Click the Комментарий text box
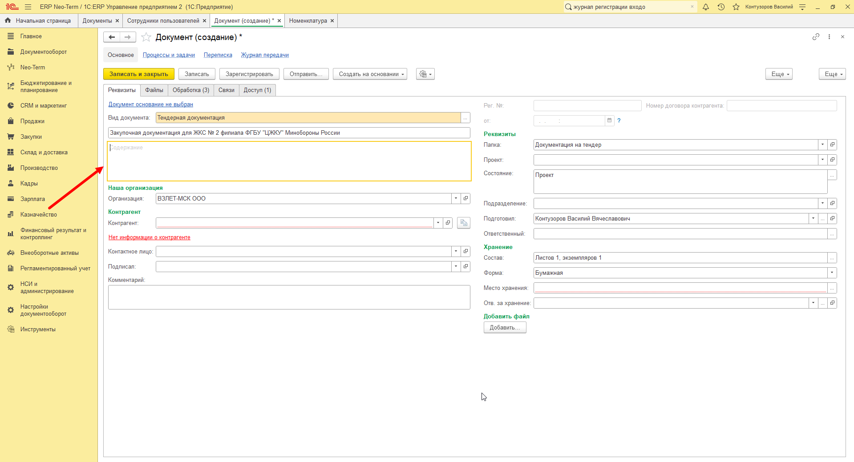854x462 pixels. [289, 297]
